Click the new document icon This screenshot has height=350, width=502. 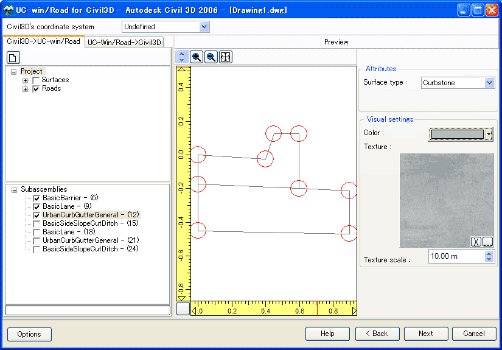13,57
